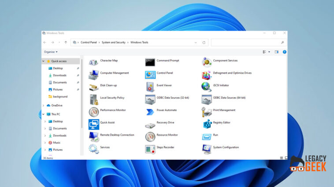Open the Remote Desktop Connection icon

pos(93,137)
